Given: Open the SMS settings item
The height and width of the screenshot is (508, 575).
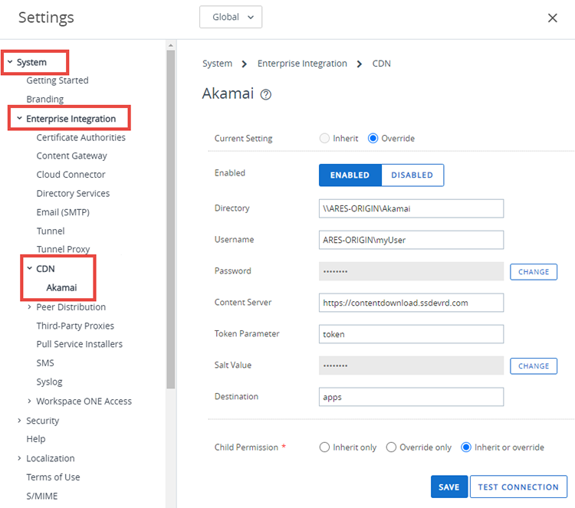Looking at the screenshot, I should [45, 363].
